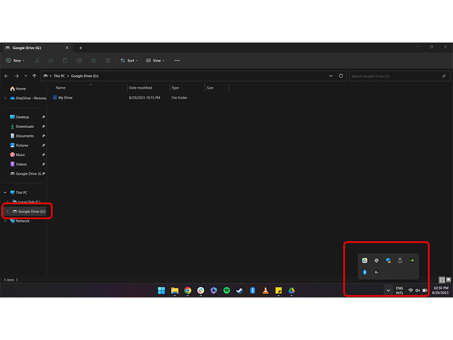Click the Delete trash icon in toolbar
453x340 pixels.
pyautogui.click(x=108, y=61)
